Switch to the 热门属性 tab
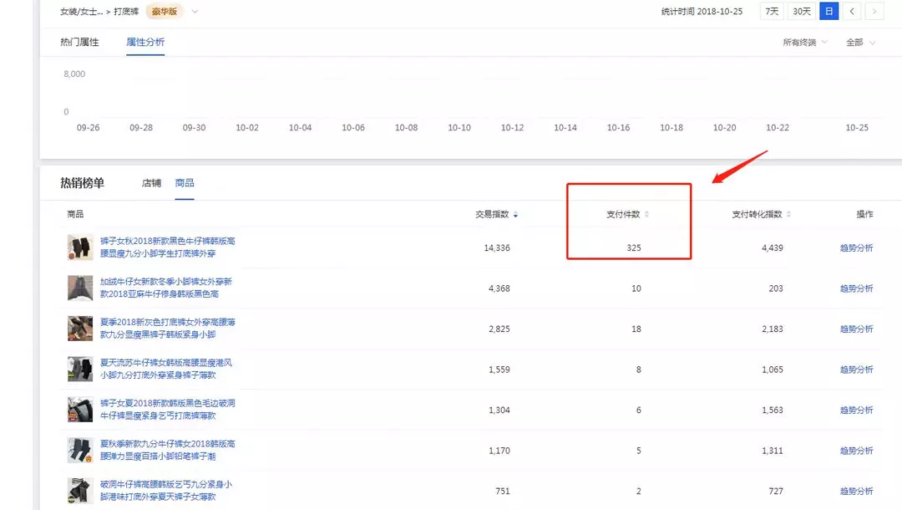Image resolution: width=902 pixels, height=510 pixels. coord(79,42)
